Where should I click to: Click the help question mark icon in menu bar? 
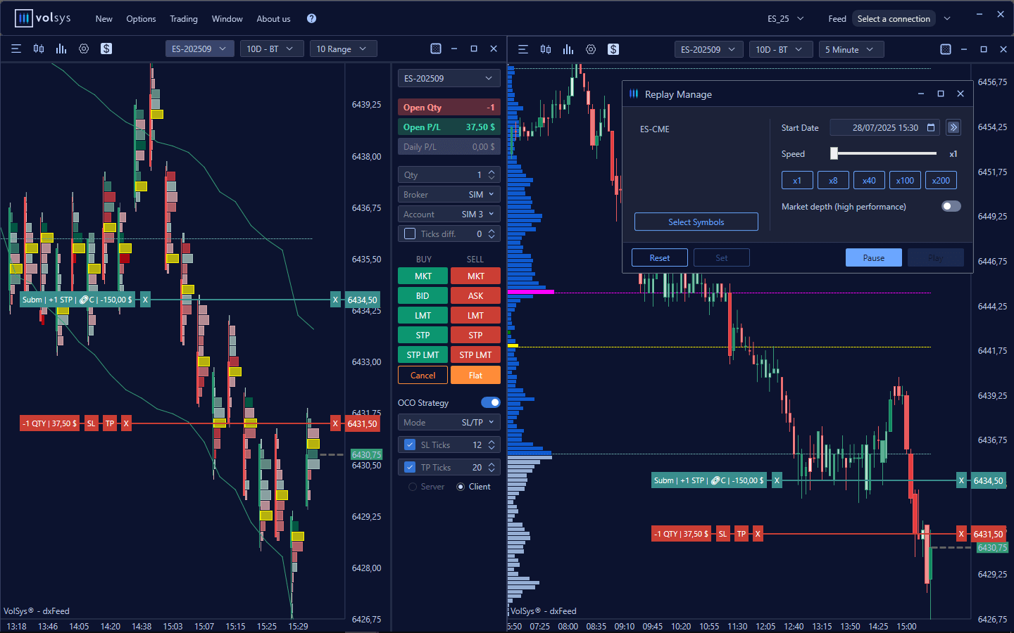click(x=311, y=18)
